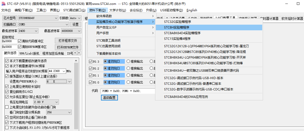Open 一箭双雕之USB转双串口烧录器开源代码 entry

(209, 71)
